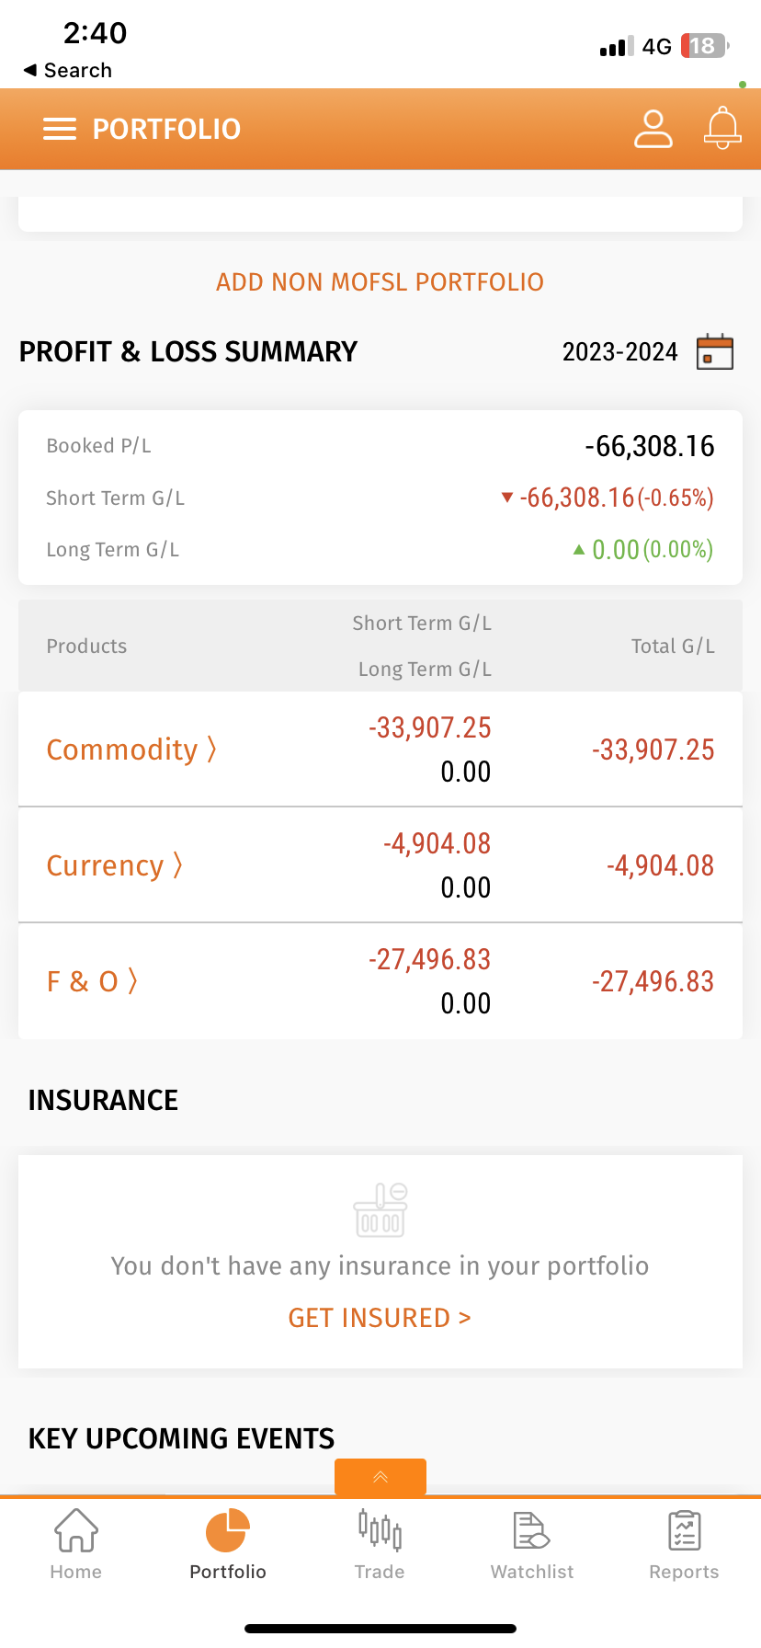This screenshot has width=761, height=1648.
Task: Go back to Search
Action: click(x=68, y=71)
